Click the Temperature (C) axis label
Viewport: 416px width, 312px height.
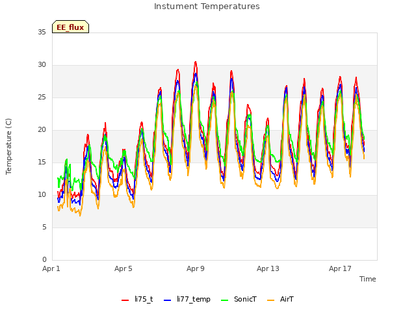(8, 146)
